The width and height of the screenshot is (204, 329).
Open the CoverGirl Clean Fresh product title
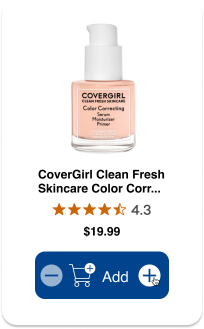point(101,181)
